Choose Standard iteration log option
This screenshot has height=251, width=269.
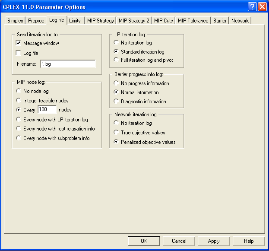coord(116,51)
